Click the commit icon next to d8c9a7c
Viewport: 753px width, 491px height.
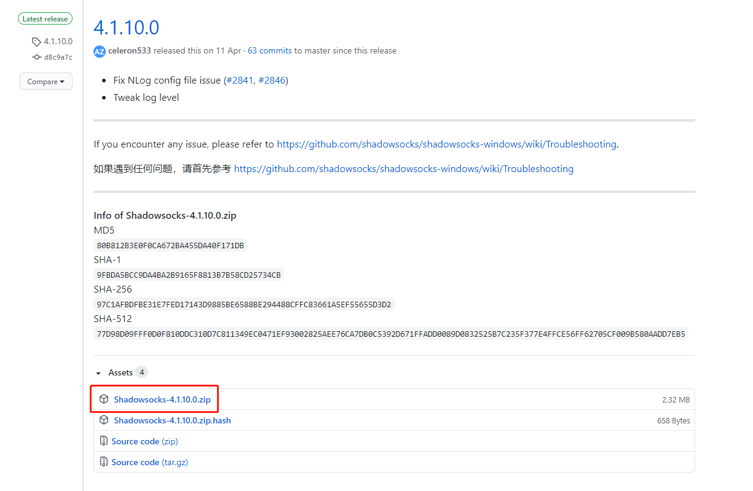pyautogui.click(x=37, y=57)
